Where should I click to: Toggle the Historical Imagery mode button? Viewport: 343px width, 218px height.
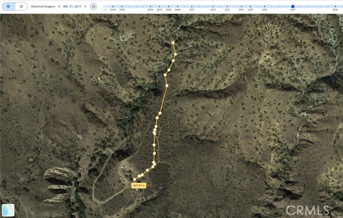(9, 6)
